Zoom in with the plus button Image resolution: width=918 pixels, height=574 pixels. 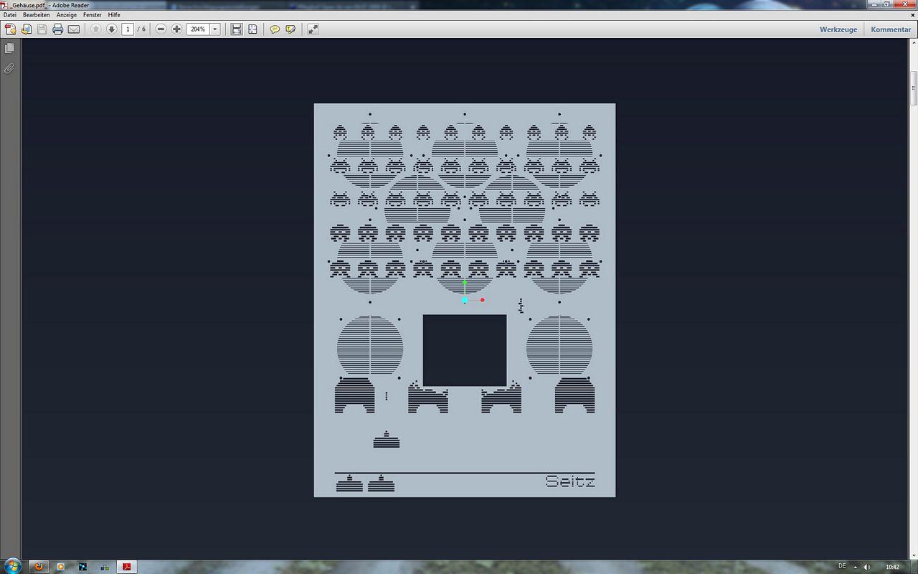[176, 29]
